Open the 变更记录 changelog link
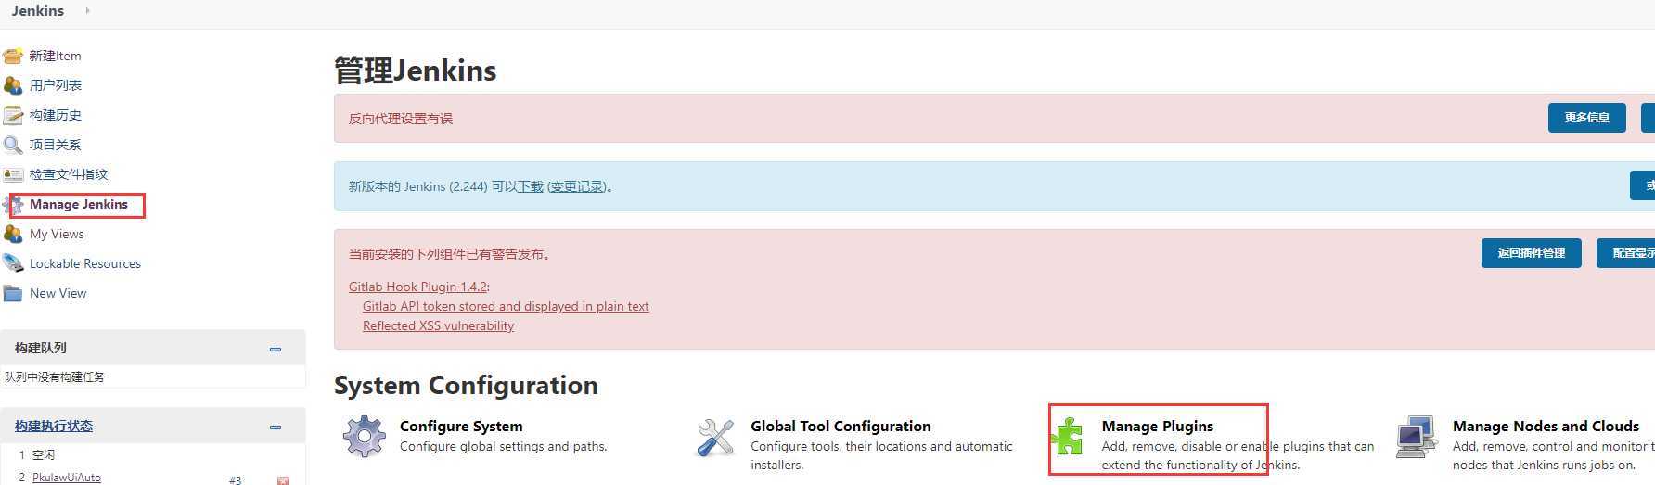 pos(577,186)
